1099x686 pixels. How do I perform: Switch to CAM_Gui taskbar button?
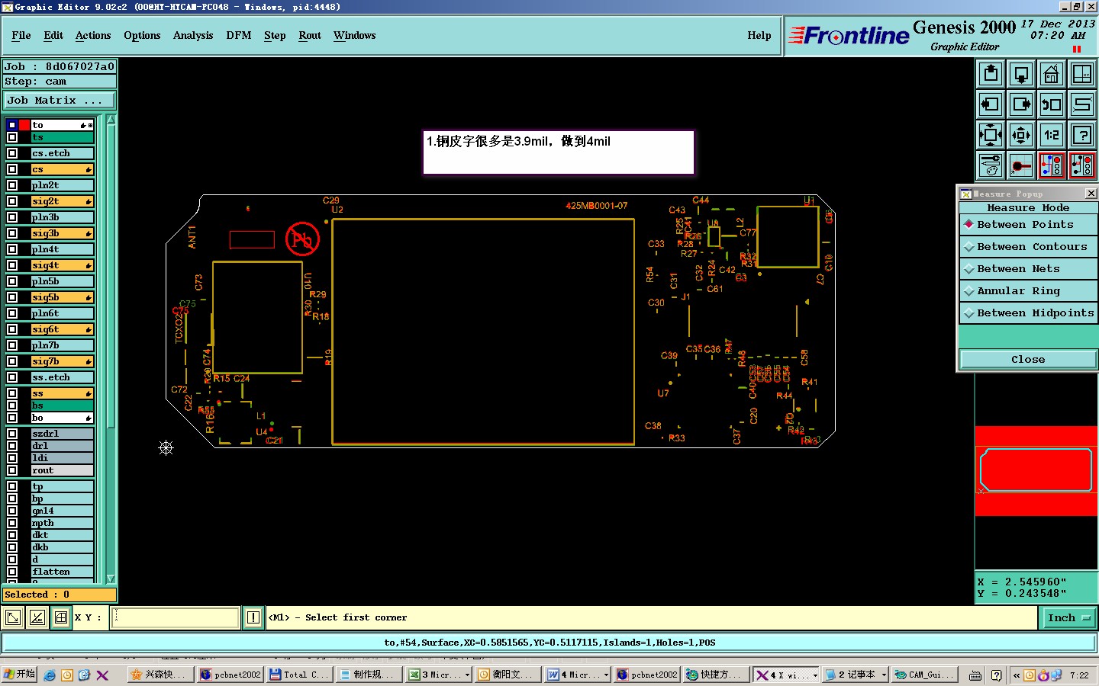point(924,675)
